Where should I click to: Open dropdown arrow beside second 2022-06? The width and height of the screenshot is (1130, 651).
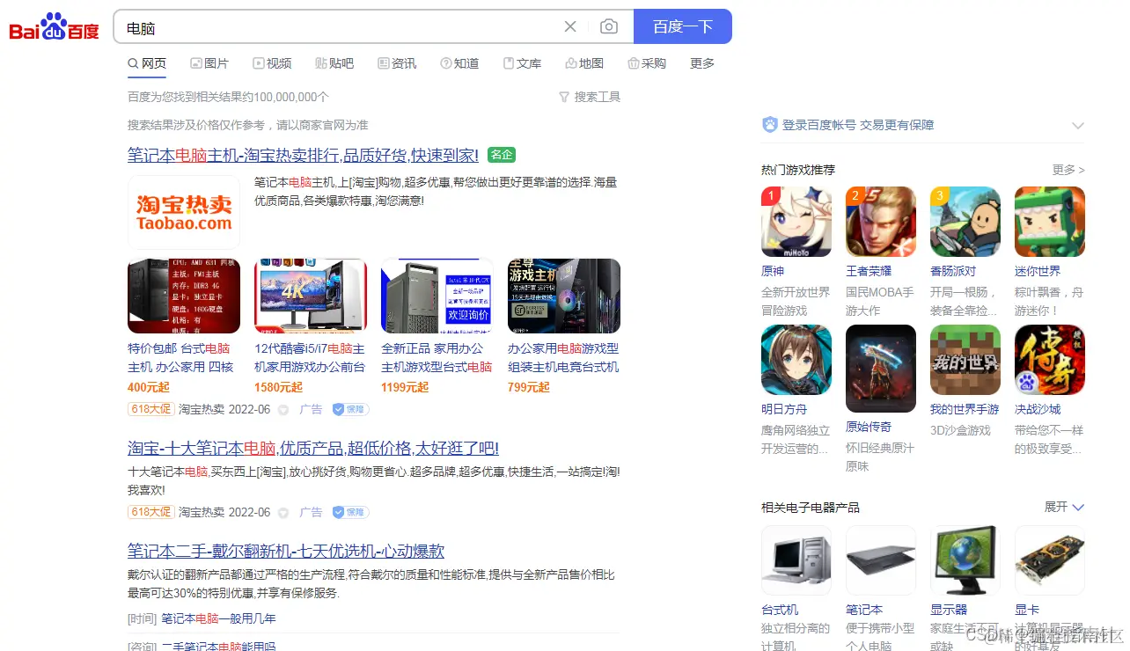point(283,513)
